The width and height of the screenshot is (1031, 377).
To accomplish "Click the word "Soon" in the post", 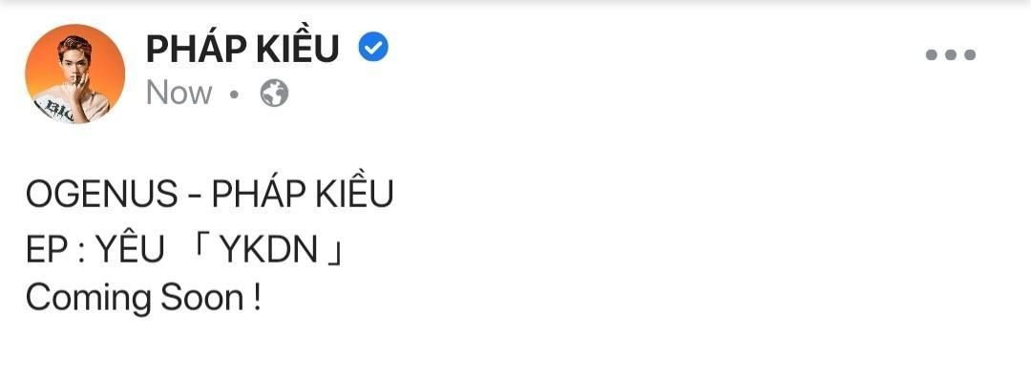I will [x=202, y=299].
